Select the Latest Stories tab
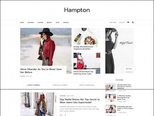This screenshot has height=116, width=154. click(x=34, y=85)
